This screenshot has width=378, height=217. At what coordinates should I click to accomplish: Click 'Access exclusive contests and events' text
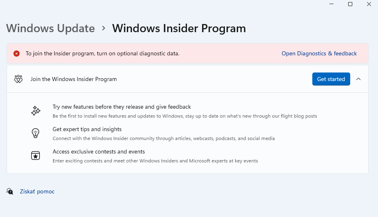click(99, 151)
